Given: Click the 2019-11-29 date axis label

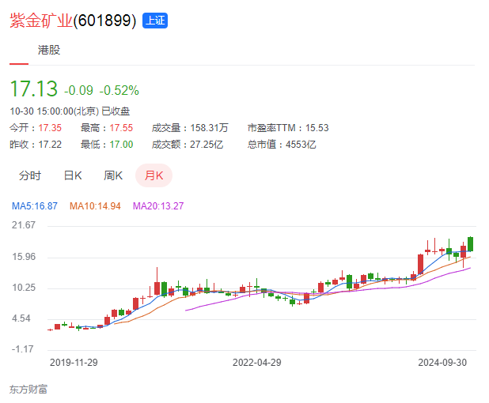Looking at the screenshot, I should (74, 363).
